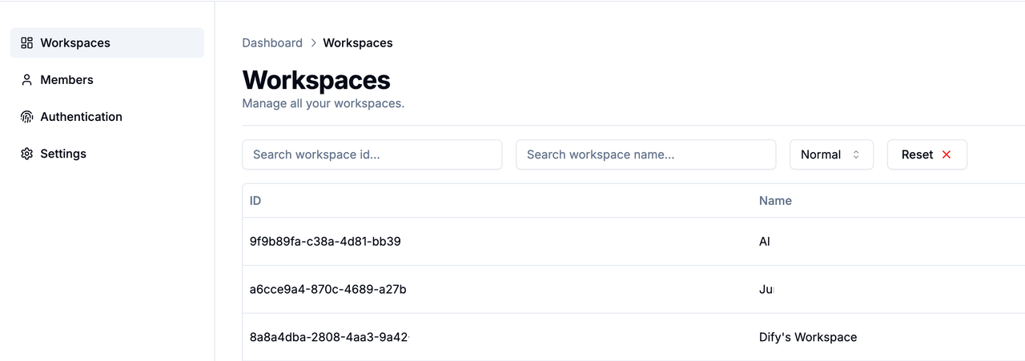Click the Authentication fingerprint icon

click(x=26, y=117)
